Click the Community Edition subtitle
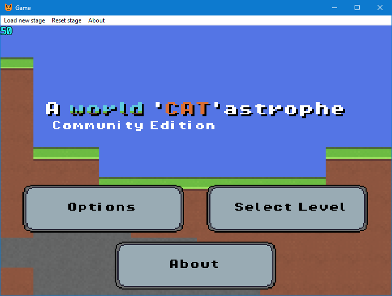 tap(134, 126)
